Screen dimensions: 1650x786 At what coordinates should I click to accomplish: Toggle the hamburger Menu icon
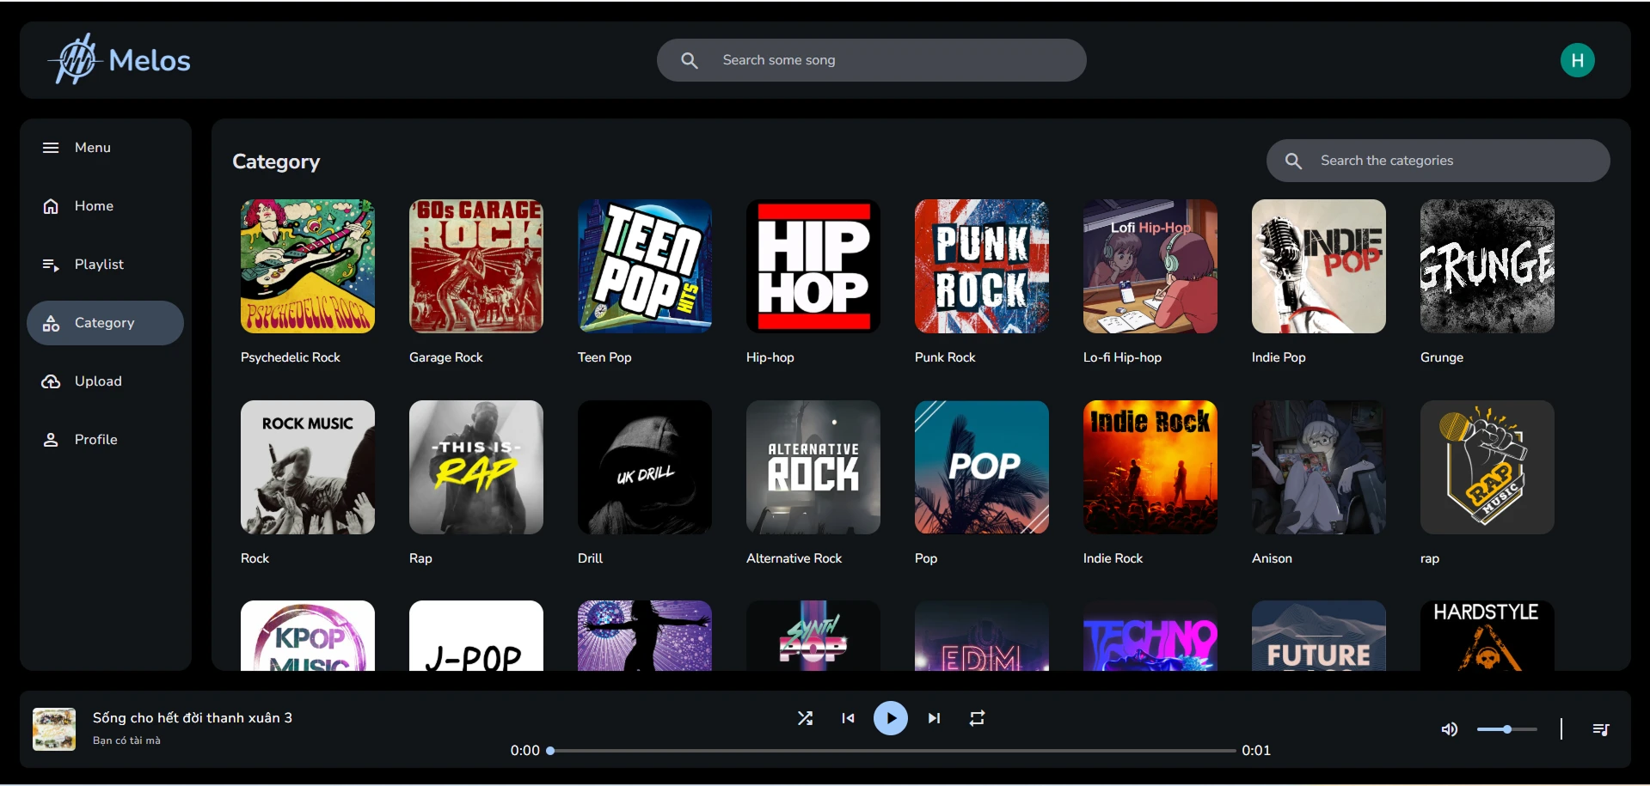pyautogui.click(x=51, y=148)
